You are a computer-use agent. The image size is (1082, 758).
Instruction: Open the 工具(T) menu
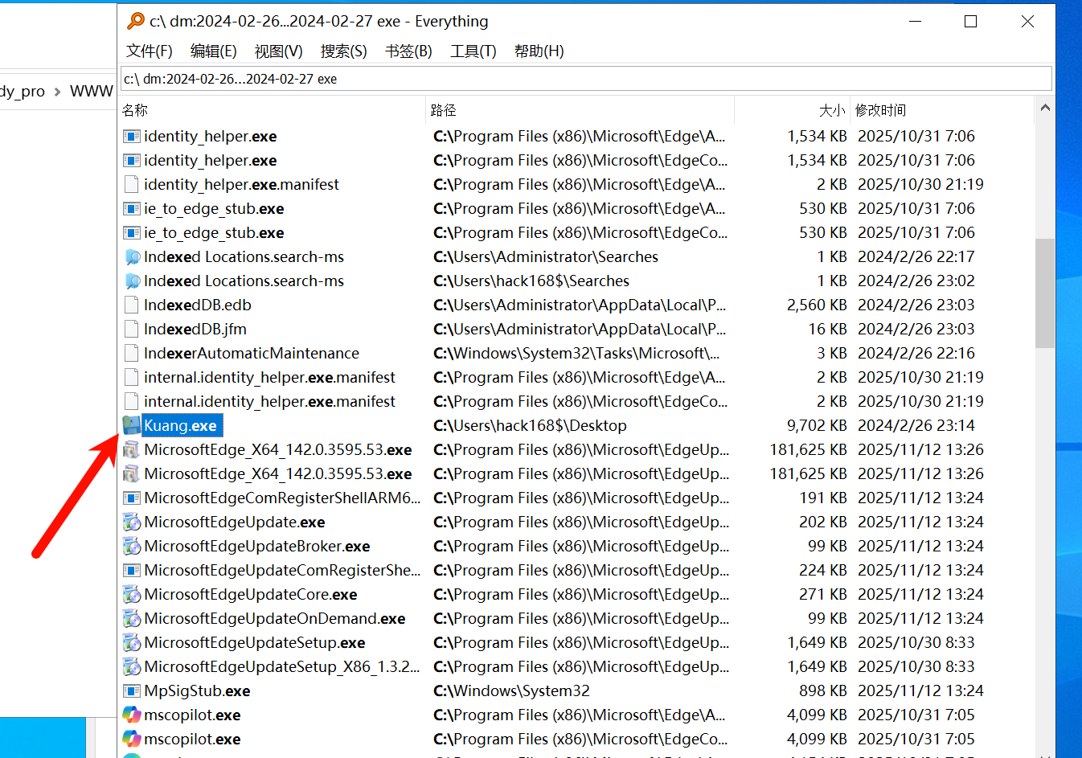[473, 51]
